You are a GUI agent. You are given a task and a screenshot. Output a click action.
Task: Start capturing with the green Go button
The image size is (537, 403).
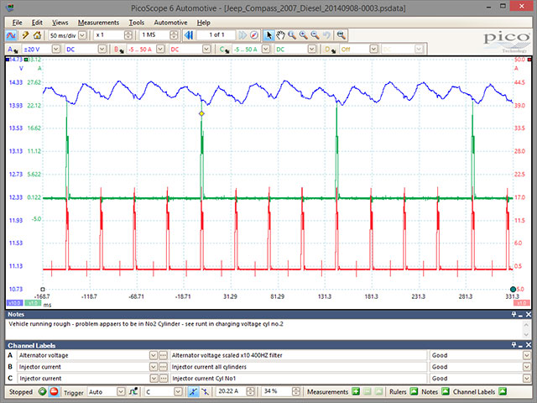43,391
